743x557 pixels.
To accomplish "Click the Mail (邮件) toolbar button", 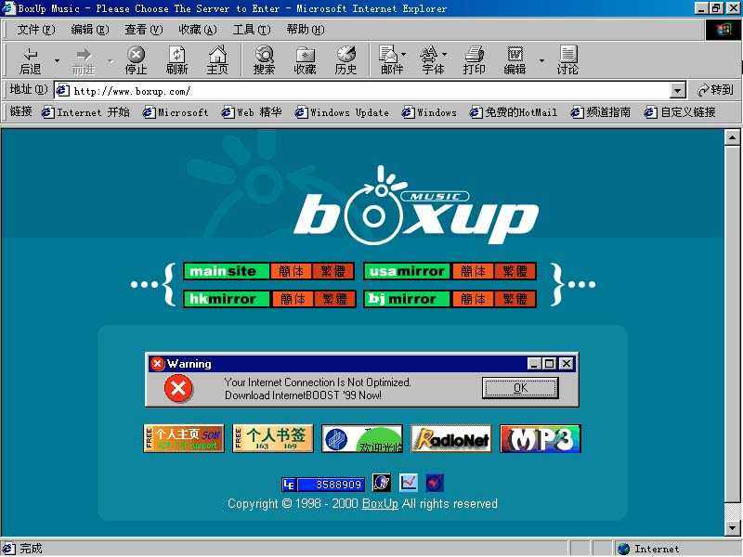I will (391, 60).
